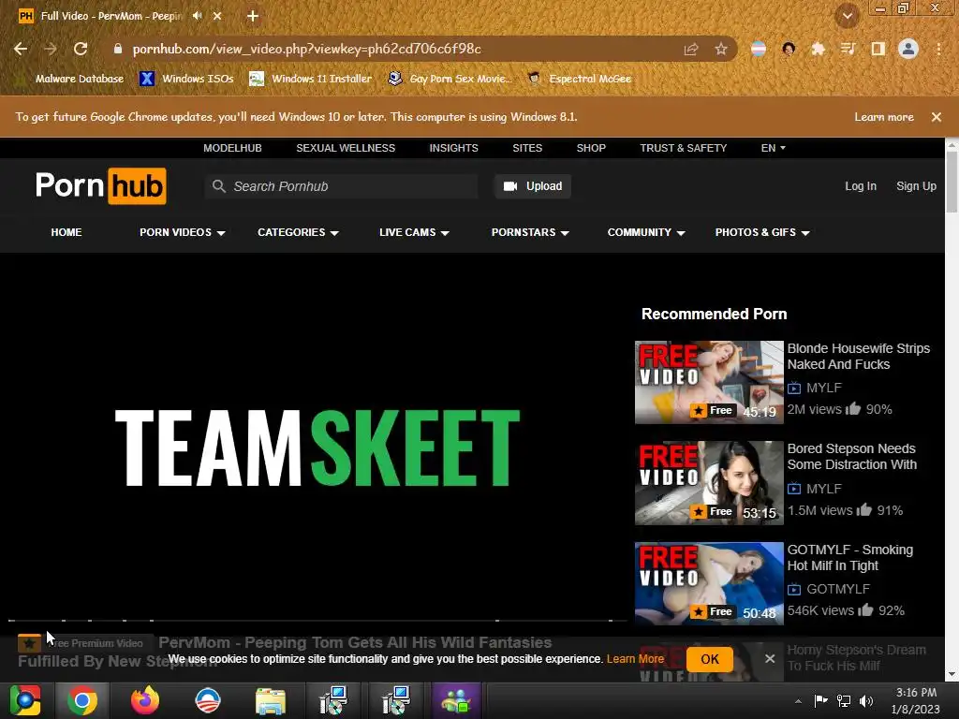Open the Start button on taskbar
Viewport: 959px width, 719px height.
coord(24,700)
